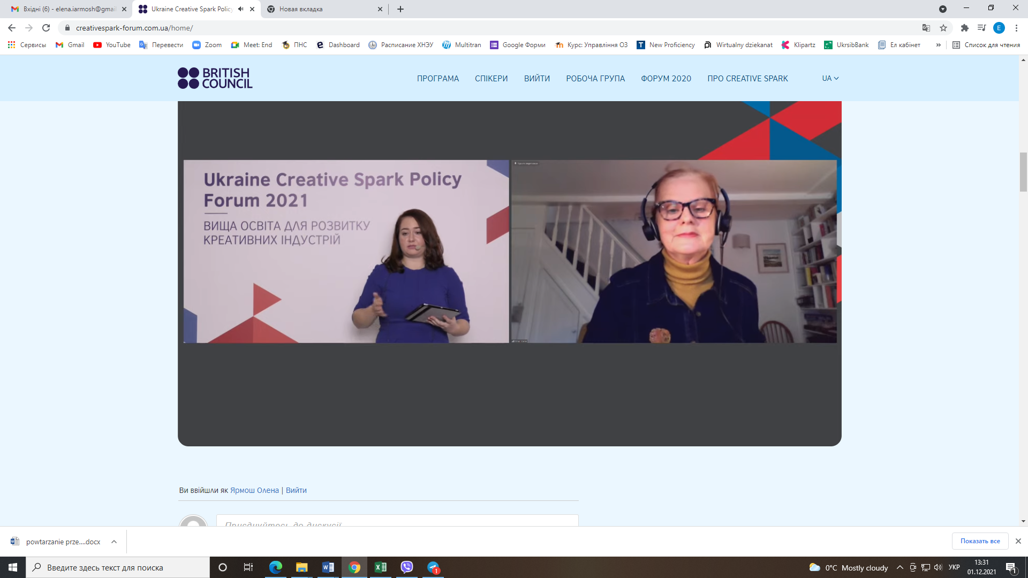The height and width of the screenshot is (578, 1028).
Task: Open the New Proficiency bookmark
Action: point(666,45)
